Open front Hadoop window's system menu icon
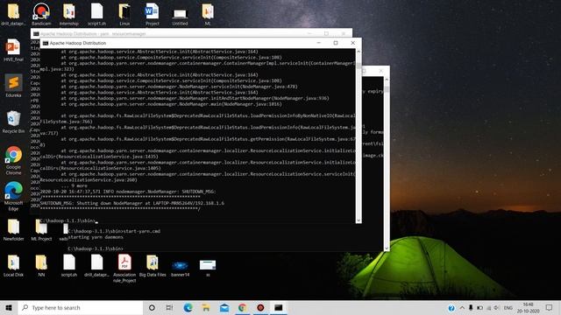Image resolution: width=561 pixels, height=315 pixels. (46, 43)
